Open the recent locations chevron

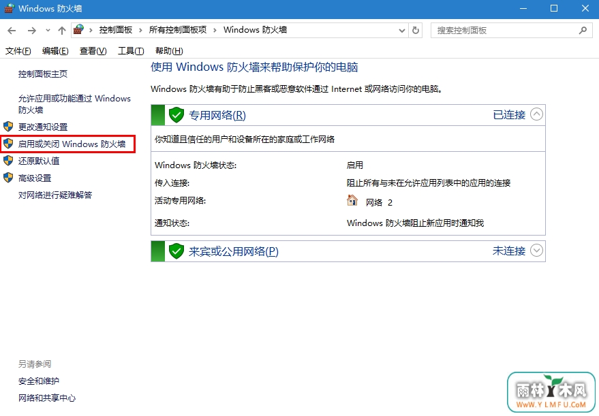coord(48,31)
